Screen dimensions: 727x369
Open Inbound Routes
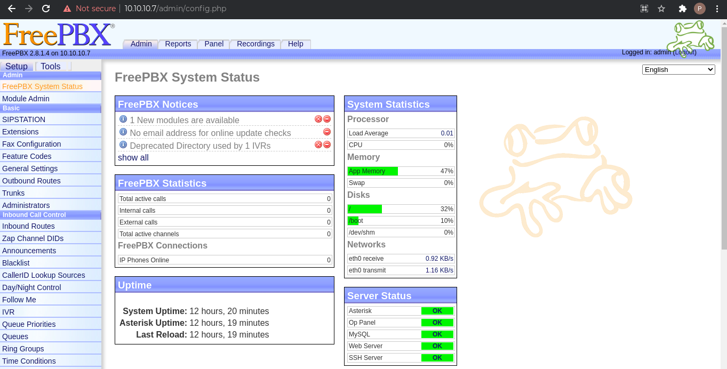point(51,226)
